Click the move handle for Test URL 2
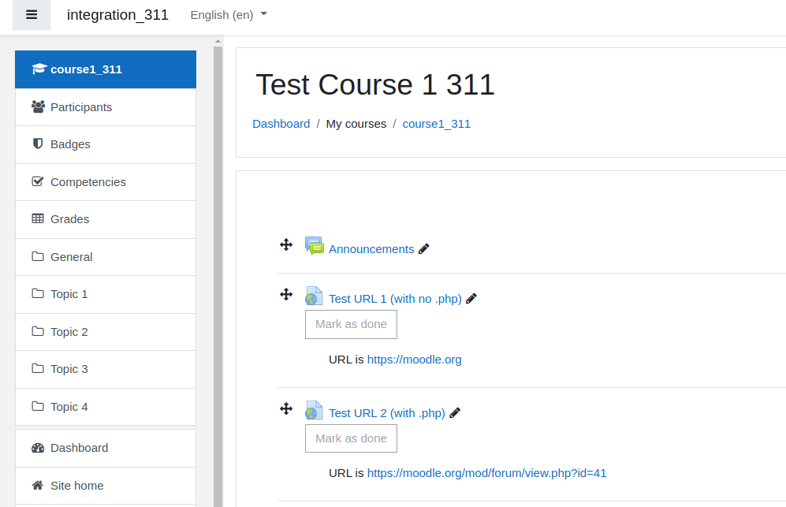The image size is (786, 507). pyautogui.click(x=286, y=408)
